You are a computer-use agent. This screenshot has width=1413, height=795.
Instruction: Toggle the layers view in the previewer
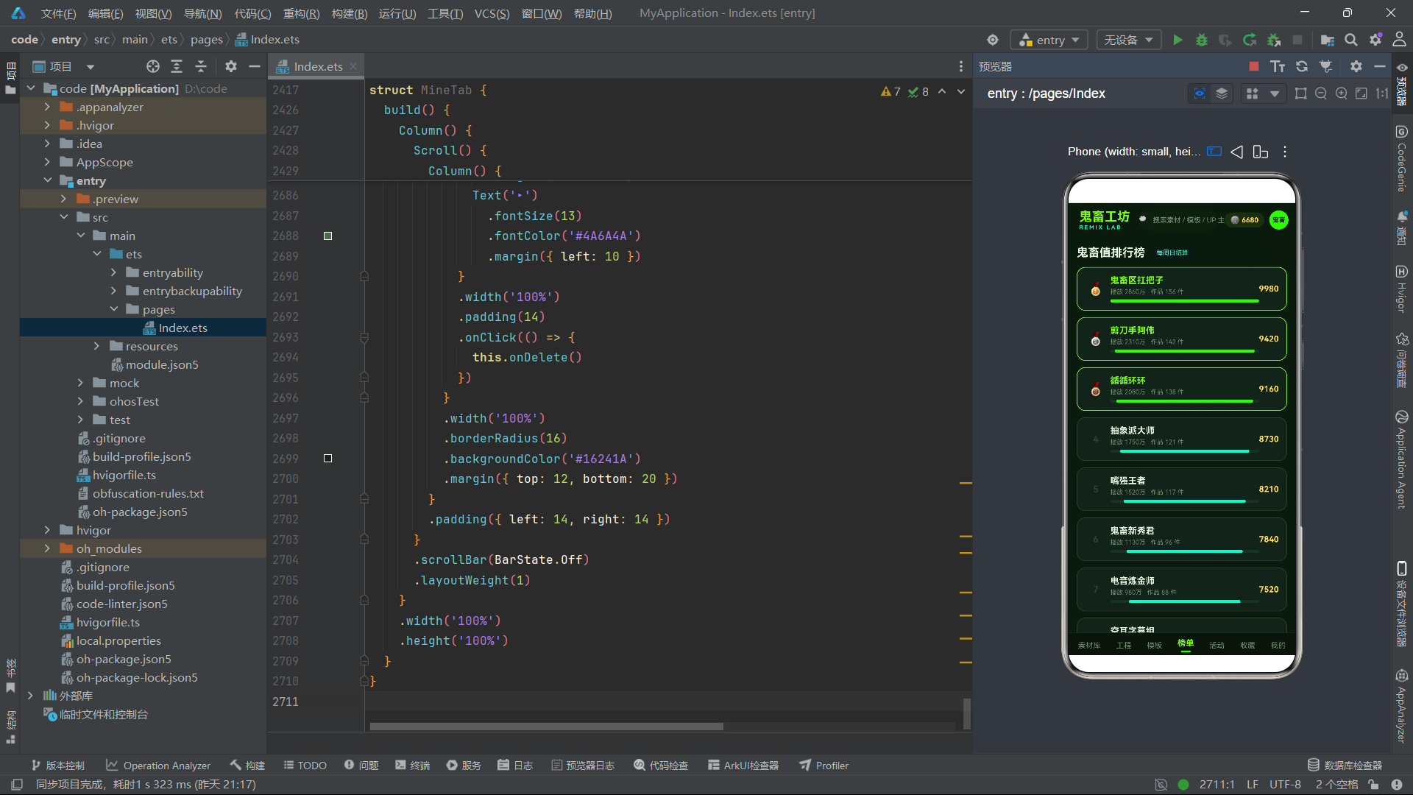pyautogui.click(x=1222, y=93)
